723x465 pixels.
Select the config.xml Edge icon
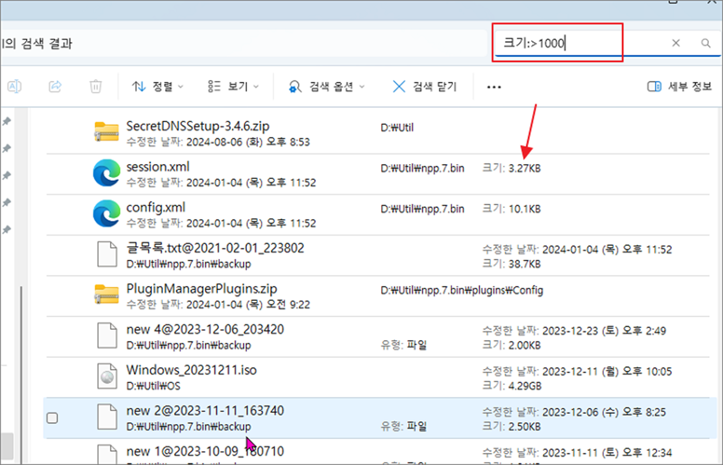coord(106,213)
